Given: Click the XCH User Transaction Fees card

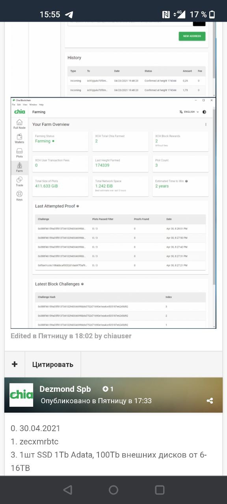Looking at the screenshot, I should point(60,164).
